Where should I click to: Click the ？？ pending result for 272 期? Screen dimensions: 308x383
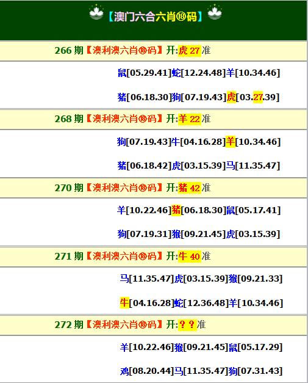187,325
